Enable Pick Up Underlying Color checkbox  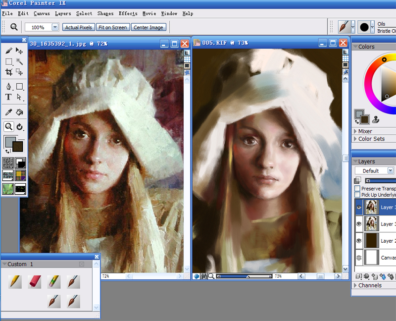357,195
